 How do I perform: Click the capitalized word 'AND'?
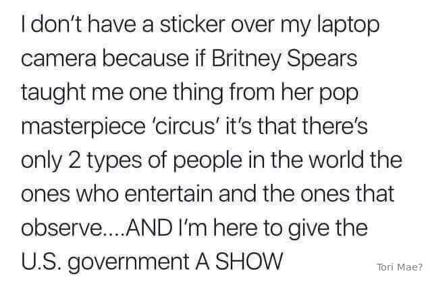[149, 229]
